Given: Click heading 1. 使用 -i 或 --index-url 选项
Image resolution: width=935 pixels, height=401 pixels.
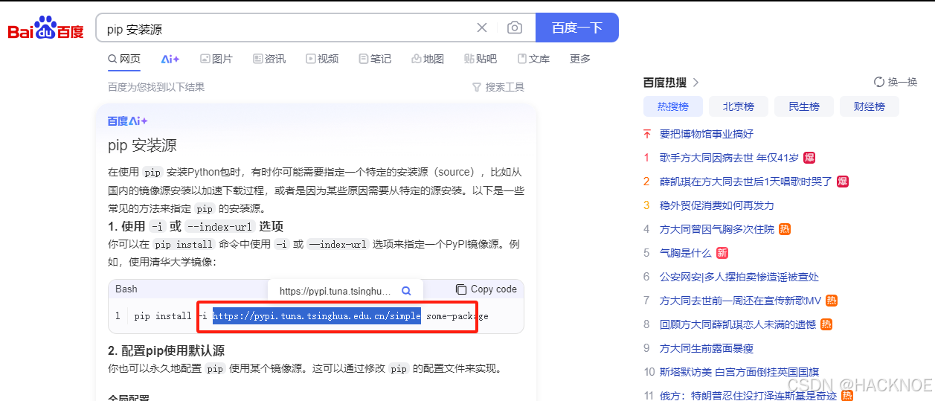Looking at the screenshot, I should tap(196, 226).
